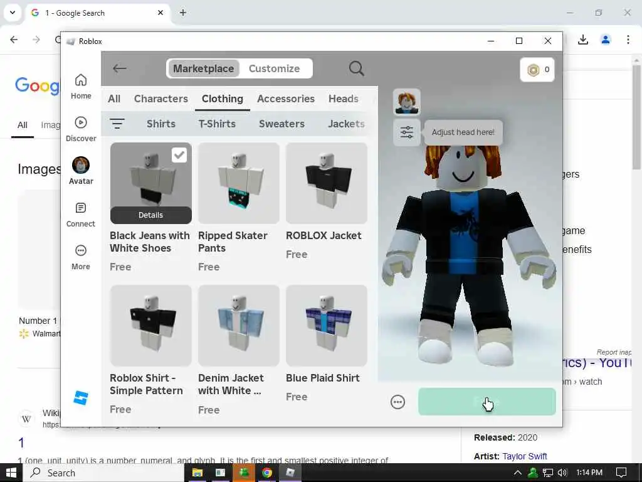Select the Heads category tab
642x482 pixels.
[x=344, y=99]
